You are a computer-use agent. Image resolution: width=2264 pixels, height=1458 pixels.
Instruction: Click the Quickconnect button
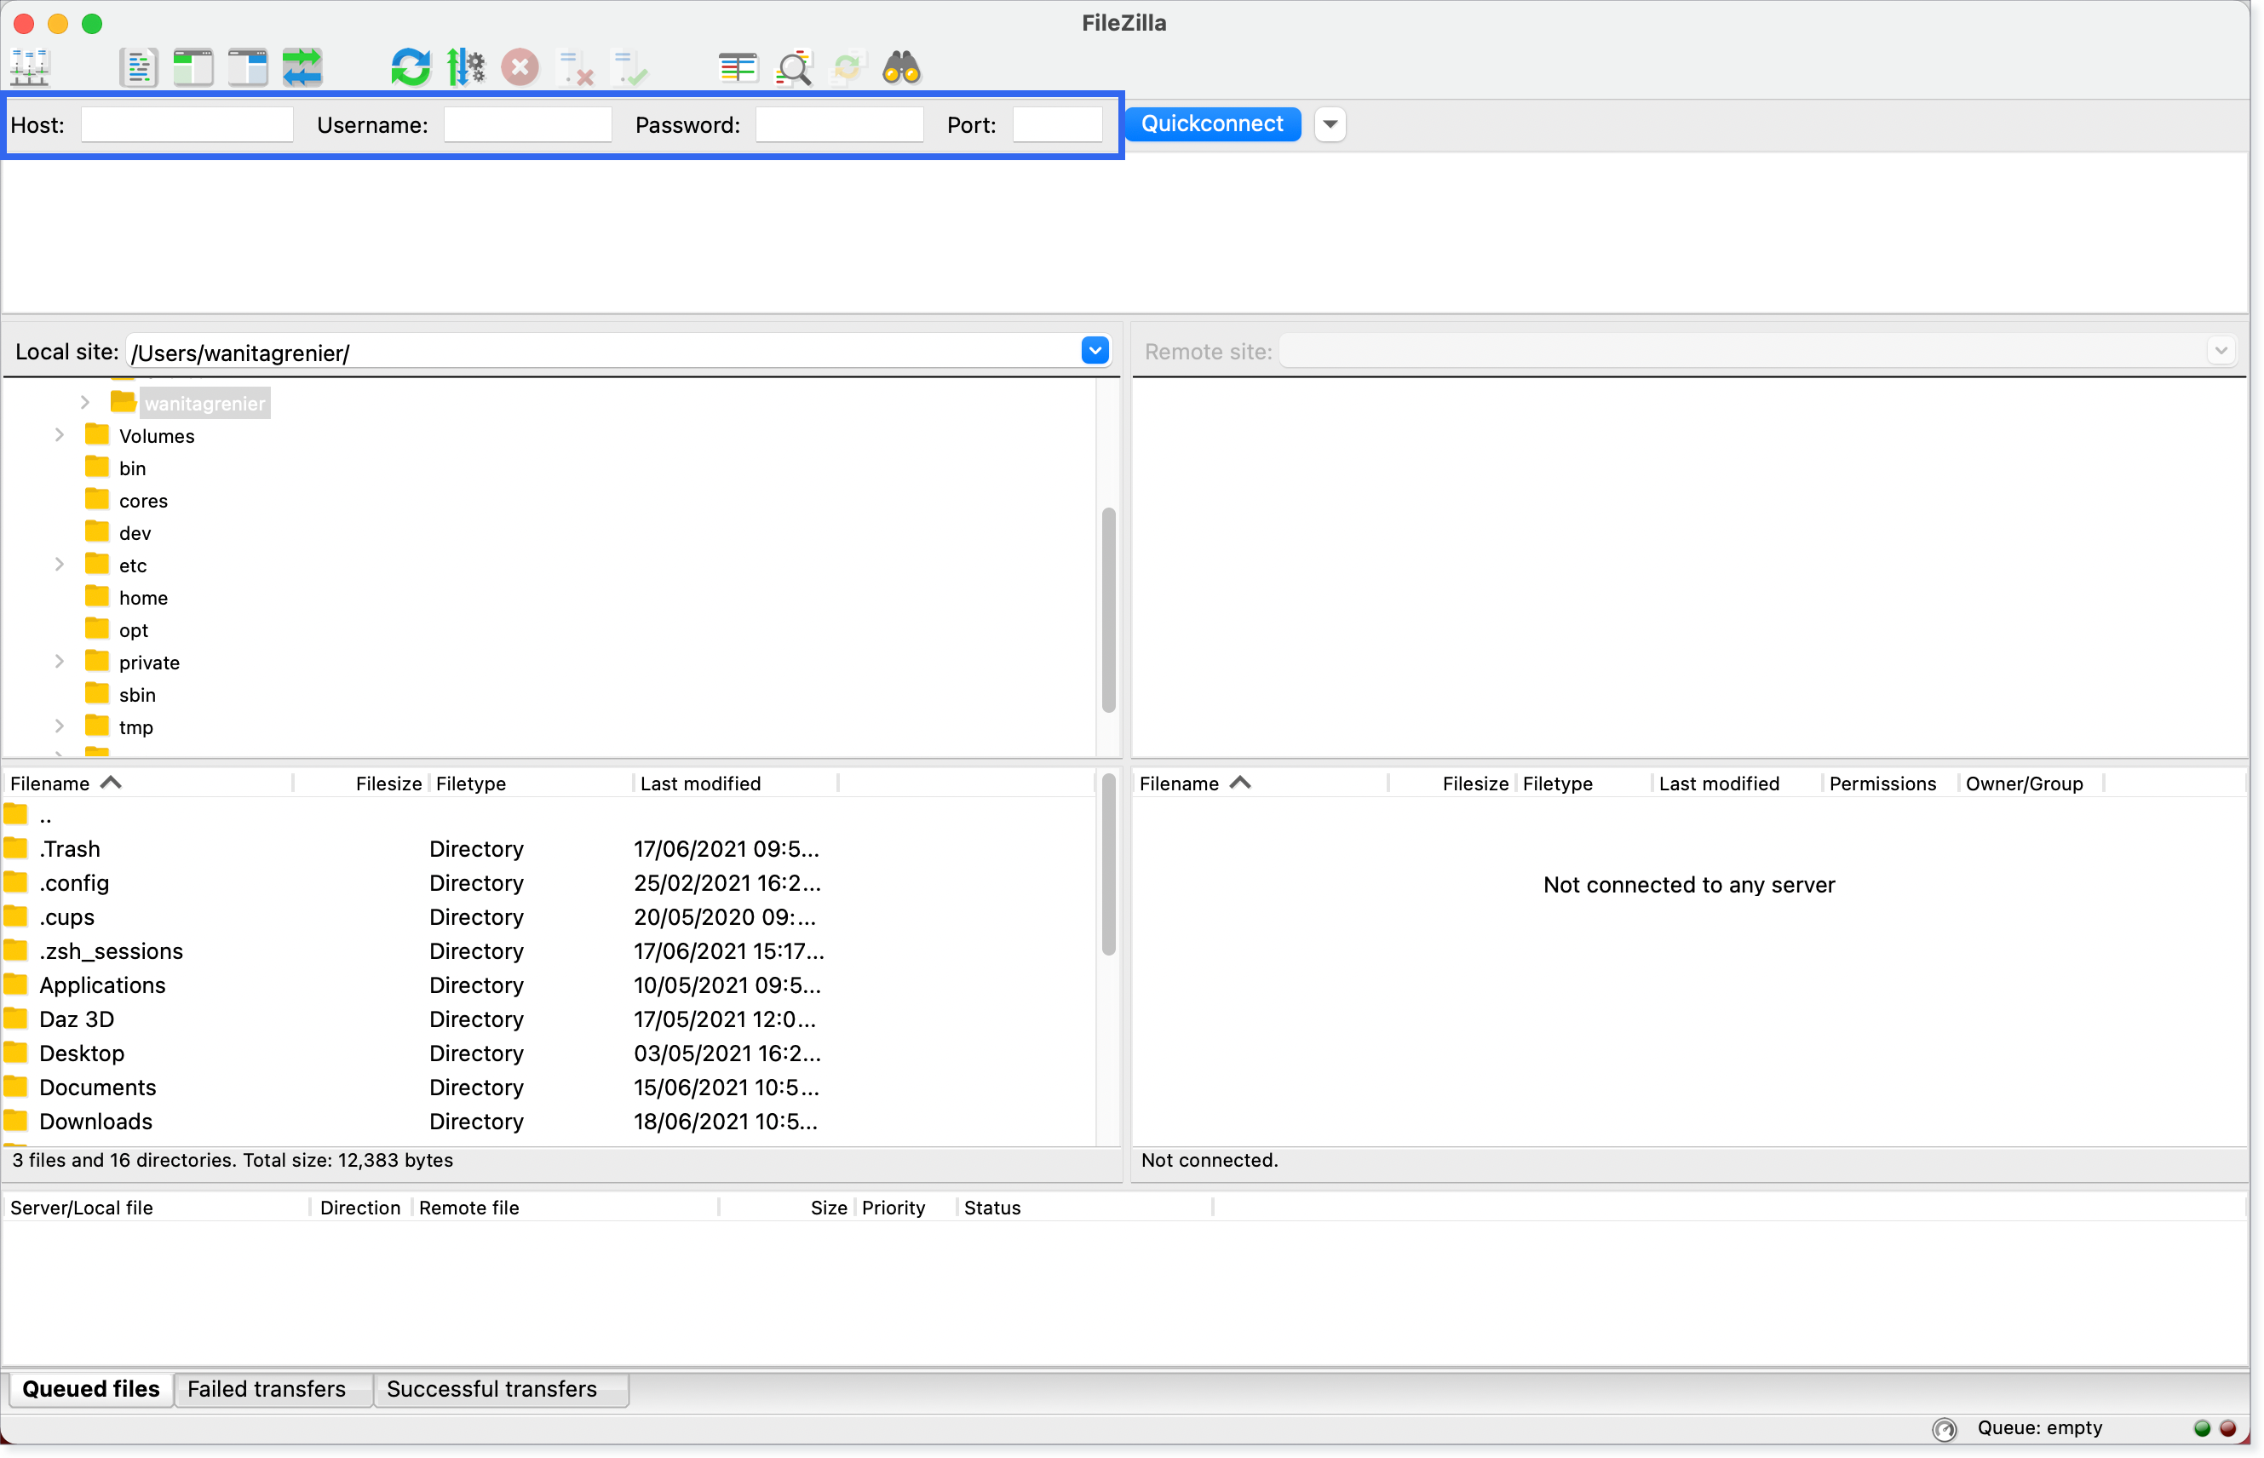coord(1213,124)
